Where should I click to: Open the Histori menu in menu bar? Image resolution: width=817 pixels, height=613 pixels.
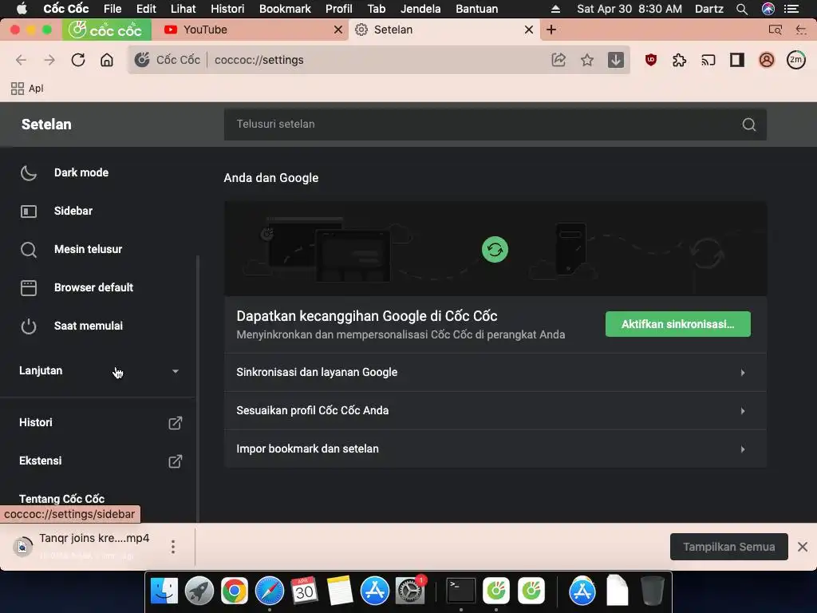click(227, 9)
